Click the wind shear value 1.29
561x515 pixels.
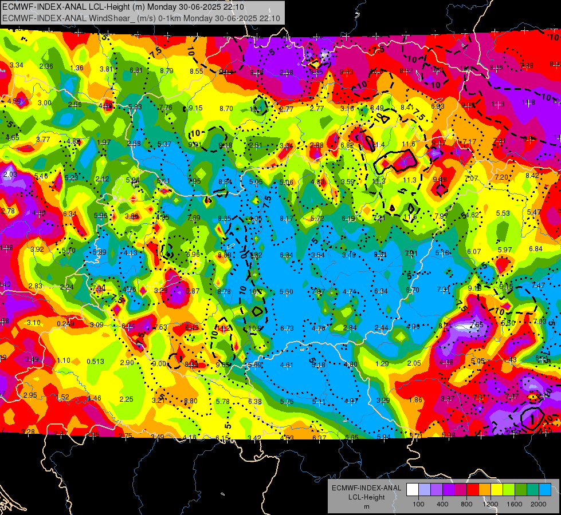coord(382,364)
